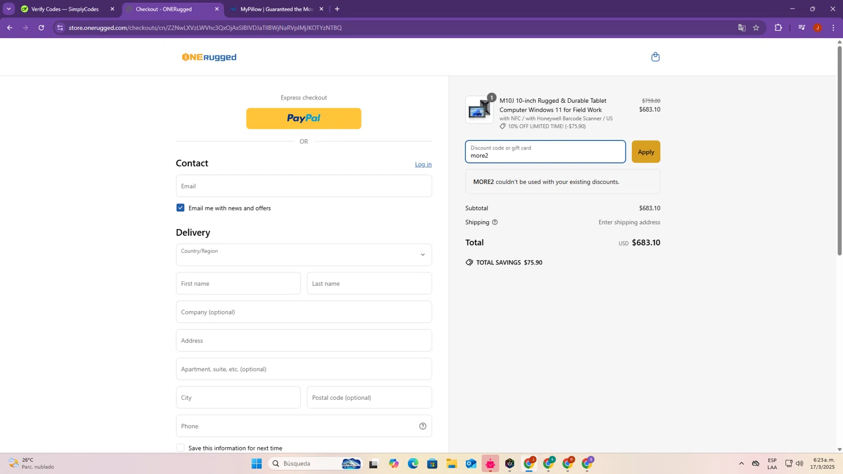This screenshot has width=843, height=474.
Task: Open Microsoft Store from the taskbar
Action: tap(432, 463)
